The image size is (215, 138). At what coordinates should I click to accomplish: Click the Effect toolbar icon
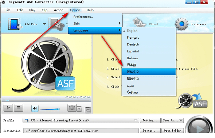click(x=140, y=23)
